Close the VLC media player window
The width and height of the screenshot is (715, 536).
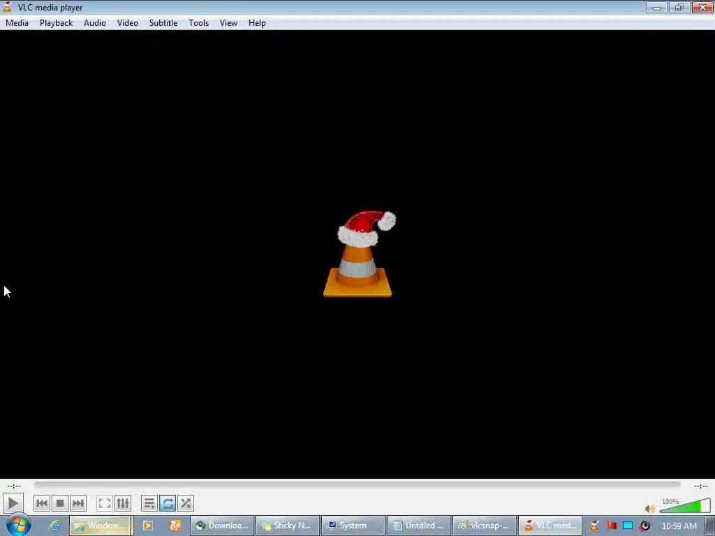point(702,7)
